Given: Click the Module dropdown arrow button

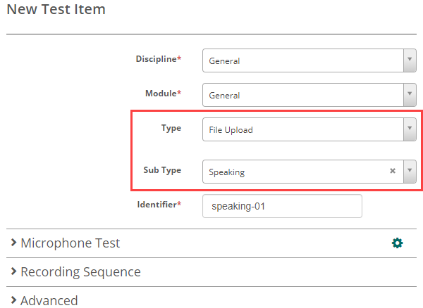Looking at the screenshot, I should coord(409,95).
